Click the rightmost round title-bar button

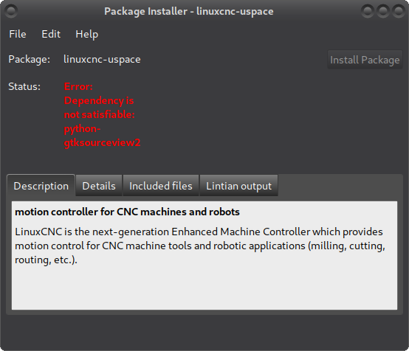click(399, 11)
